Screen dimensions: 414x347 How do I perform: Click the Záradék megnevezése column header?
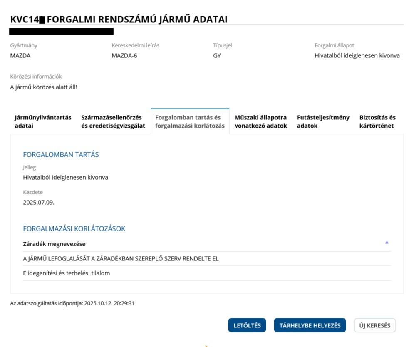click(54, 244)
